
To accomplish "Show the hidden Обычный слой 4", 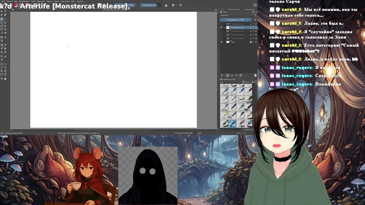I will [222, 31].
